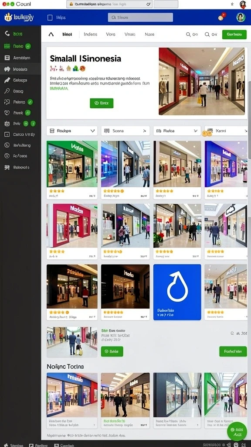Click the frame icon beside Falenp
Screen dimensions: 251x447
tap(7, 102)
